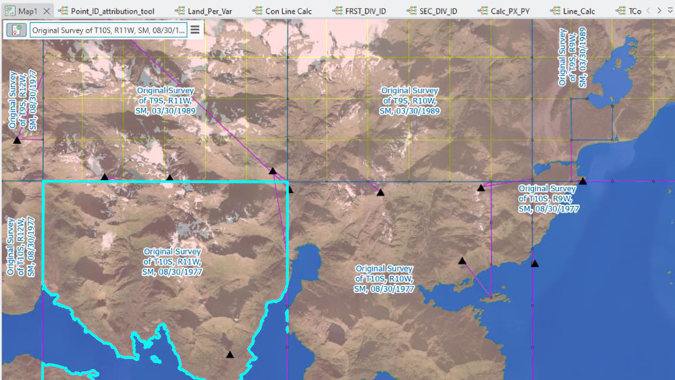Click the FRST_DIV_ID model icon
675x380 pixels.
337,11
